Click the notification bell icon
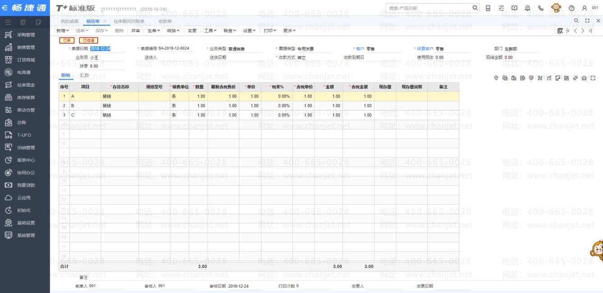This screenshot has height=293, width=603. point(528,8)
